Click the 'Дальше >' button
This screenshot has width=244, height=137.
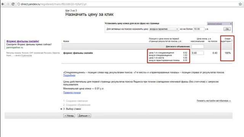[x=84, y=116]
